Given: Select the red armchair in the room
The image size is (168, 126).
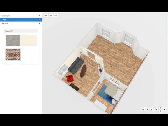Looking at the screenshot, I should pos(70,78).
